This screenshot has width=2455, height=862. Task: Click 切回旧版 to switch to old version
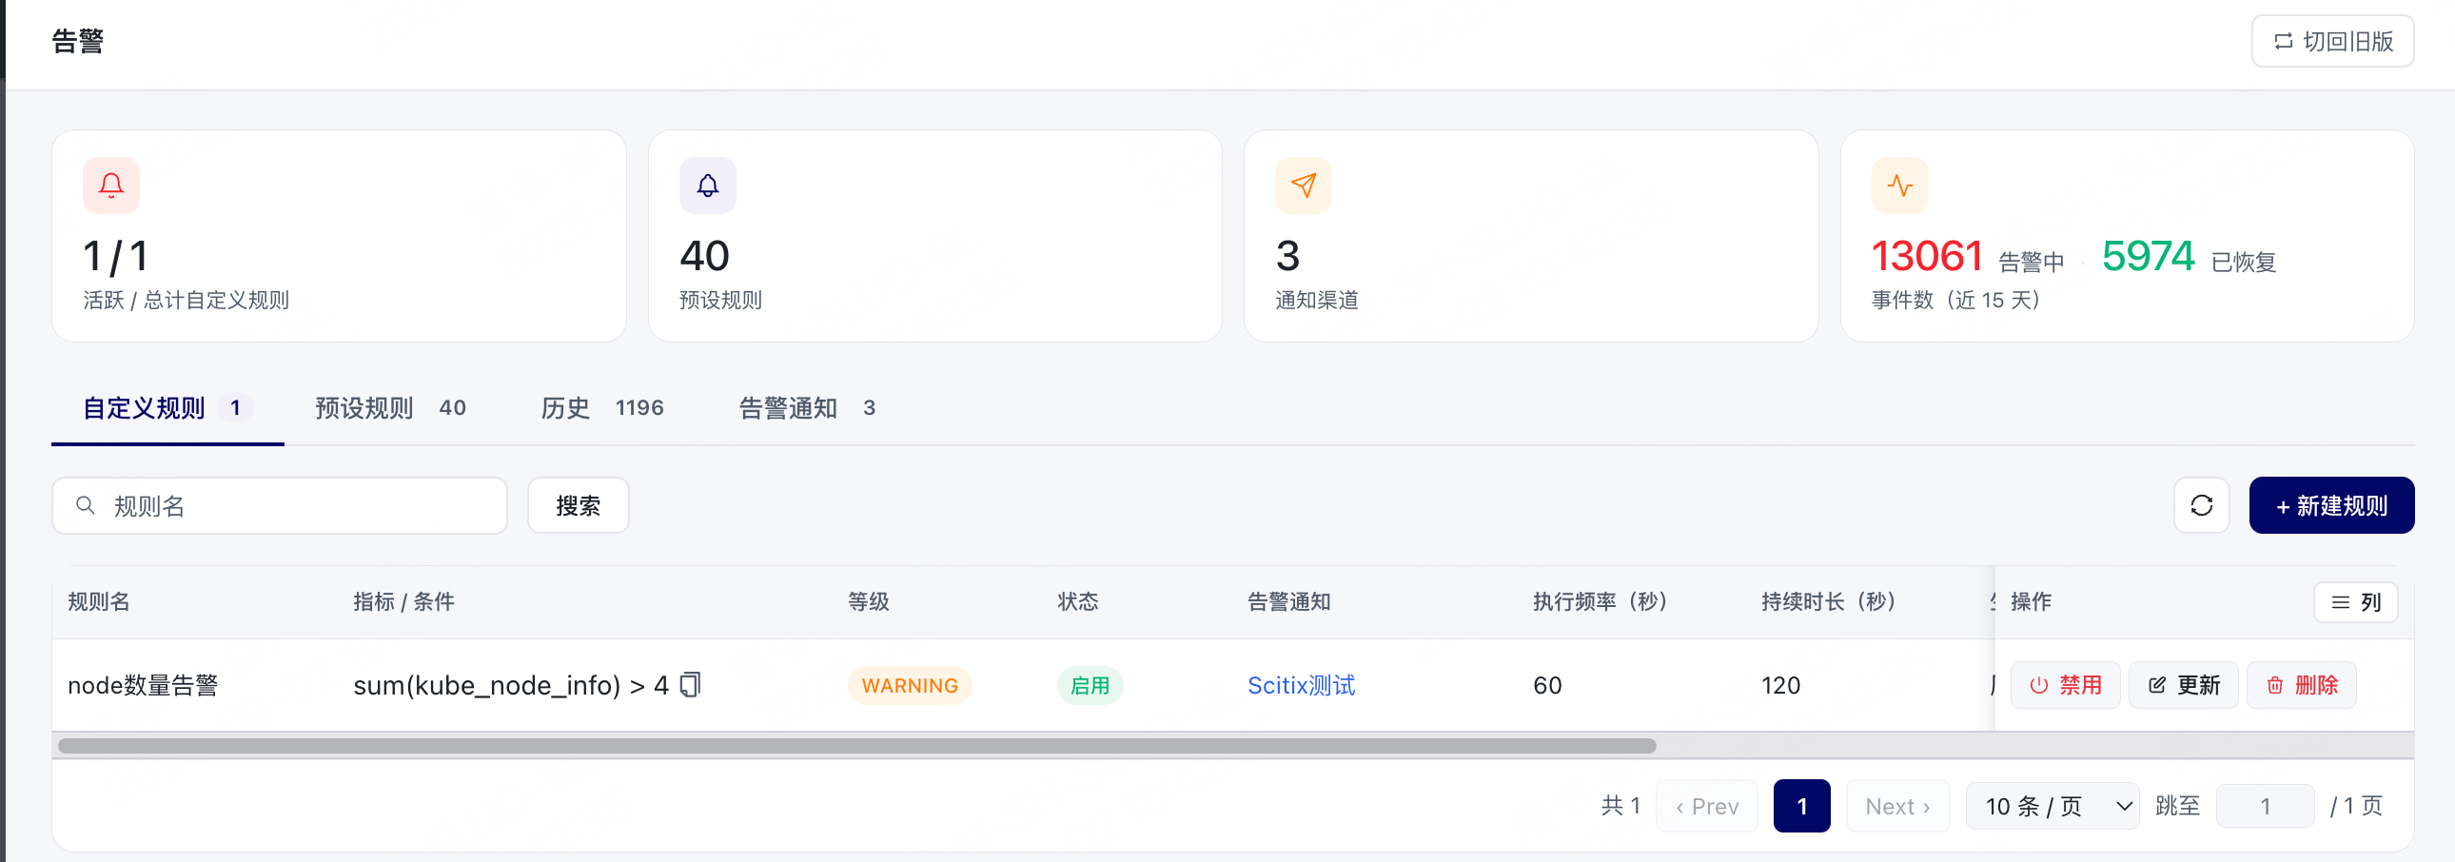coord(2332,41)
